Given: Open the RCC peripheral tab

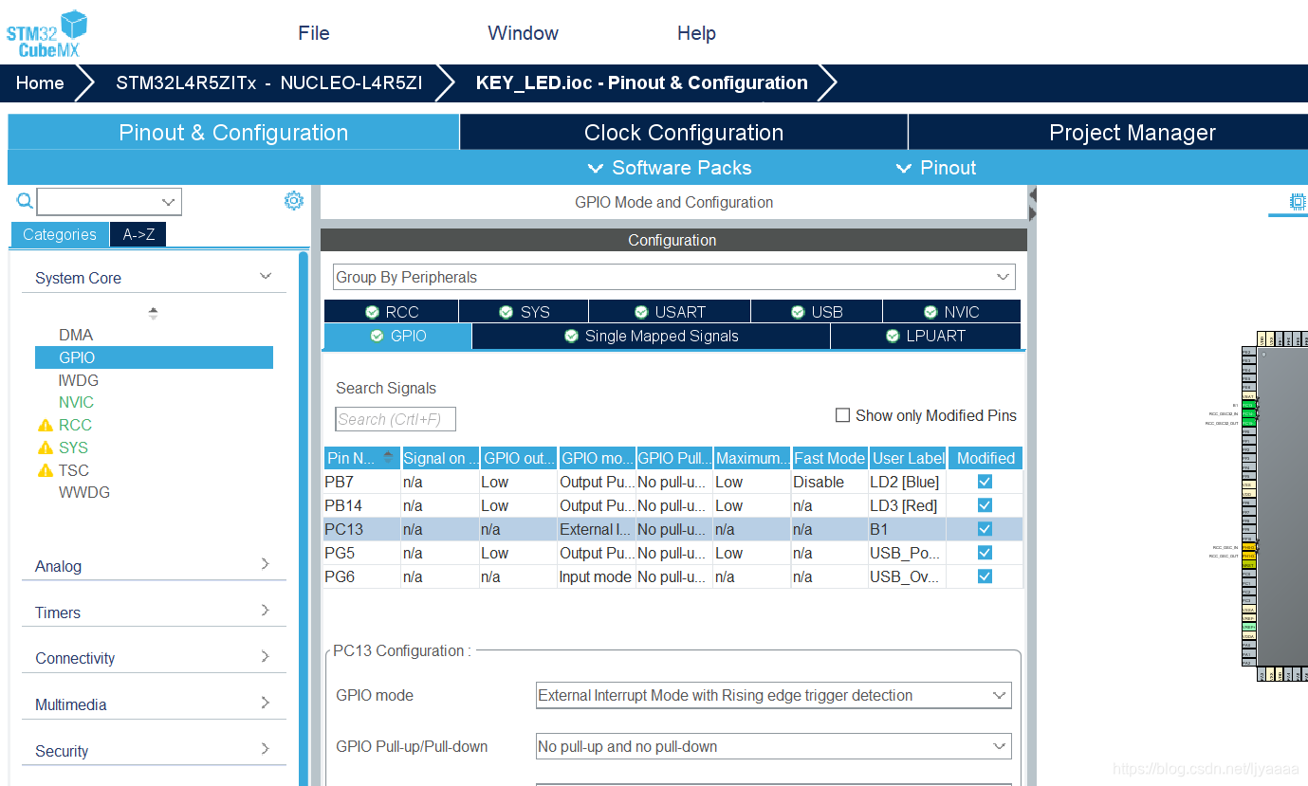Looking at the screenshot, I should 392,312.
